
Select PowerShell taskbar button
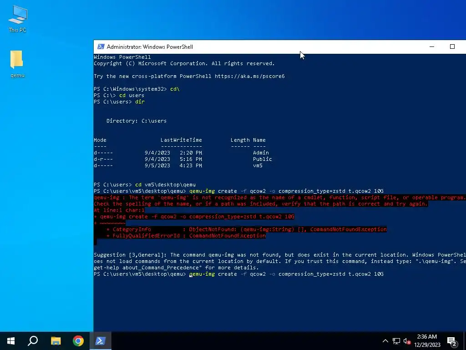click(101, 341)
